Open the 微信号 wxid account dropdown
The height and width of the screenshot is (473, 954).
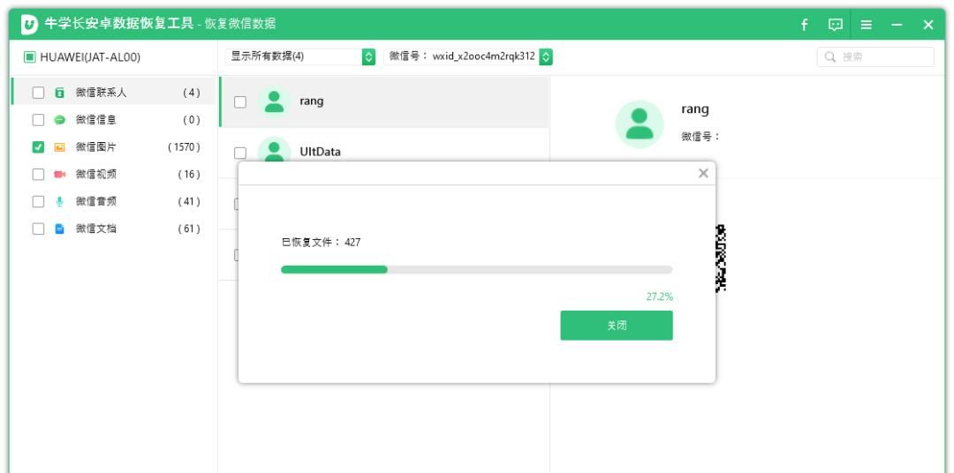pos(468,56)
